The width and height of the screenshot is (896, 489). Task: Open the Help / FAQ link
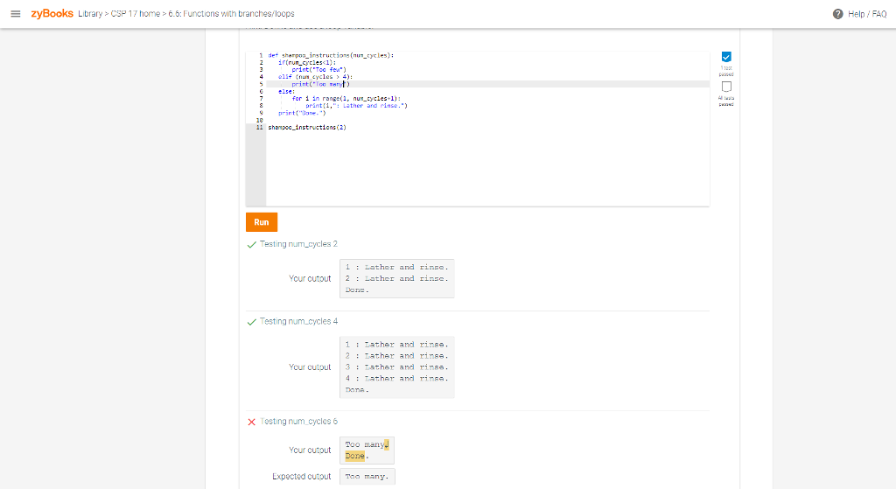[x=867, y=14]
